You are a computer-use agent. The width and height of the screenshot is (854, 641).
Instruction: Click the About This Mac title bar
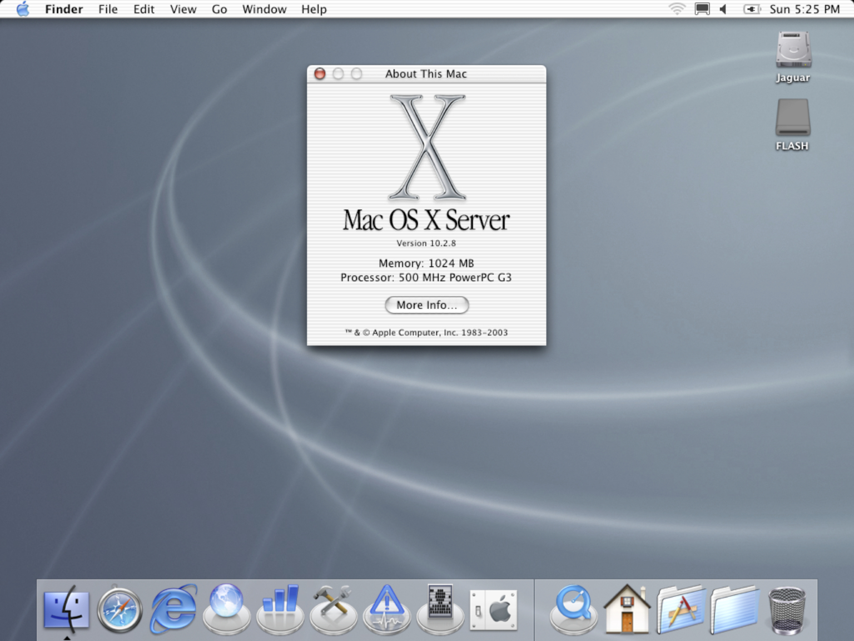click(x=426, y=73)
